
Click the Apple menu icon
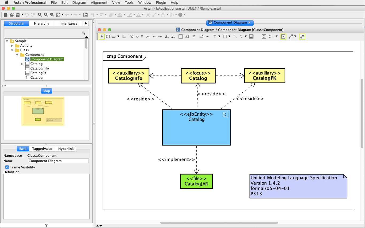point(7,3)
